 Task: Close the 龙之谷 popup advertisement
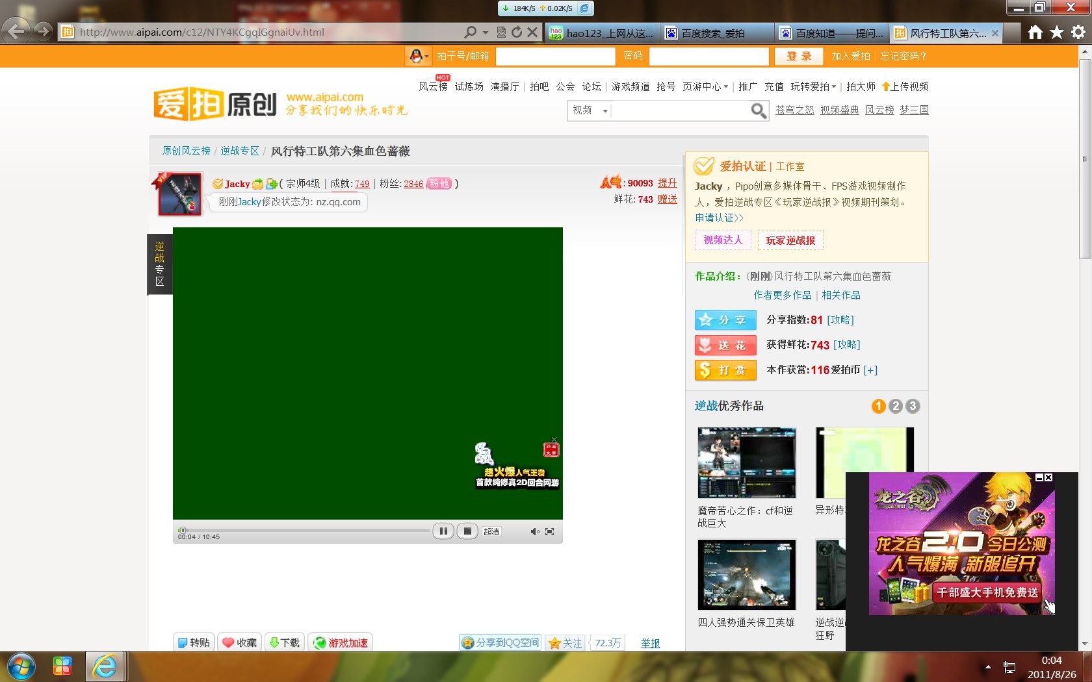click(1048, 477)
